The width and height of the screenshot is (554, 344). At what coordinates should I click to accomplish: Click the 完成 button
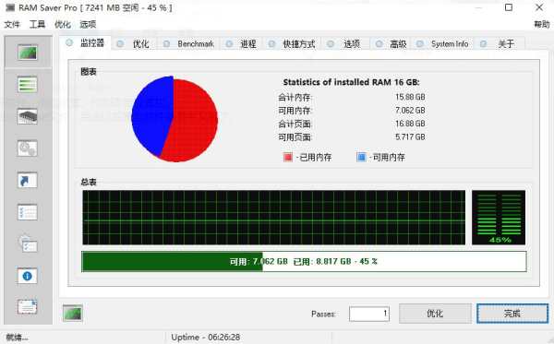[x=512, y=314]
